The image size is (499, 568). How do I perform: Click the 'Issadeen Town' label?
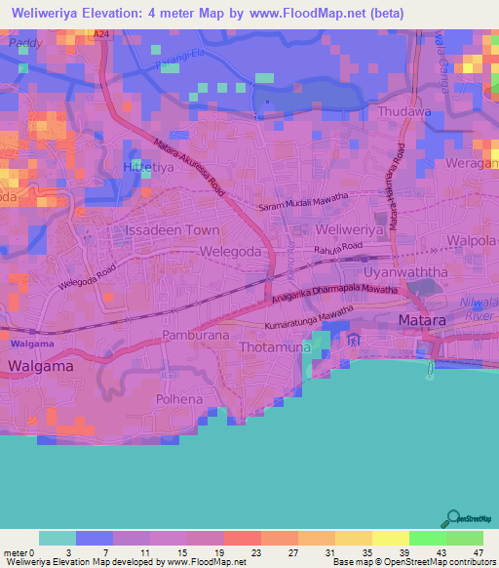(x=173, y=230)
